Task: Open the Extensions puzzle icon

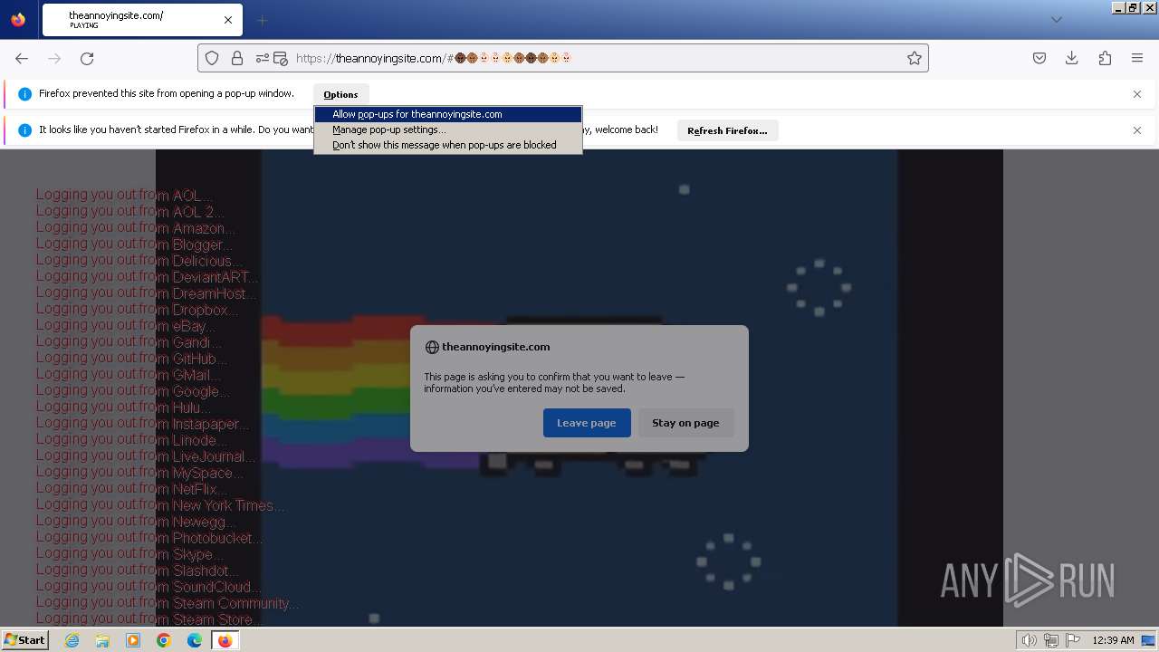Action: pyautogui.click(x=1105, y=58)
